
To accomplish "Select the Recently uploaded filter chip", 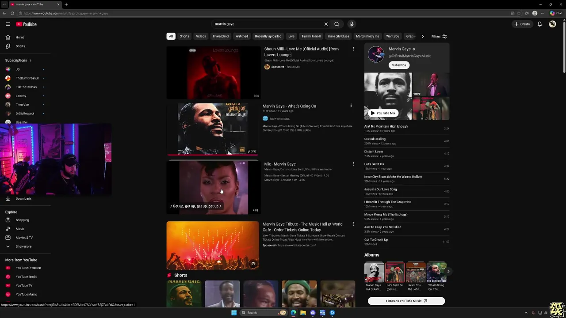I will pyautogui.click(x=268, y=36).
